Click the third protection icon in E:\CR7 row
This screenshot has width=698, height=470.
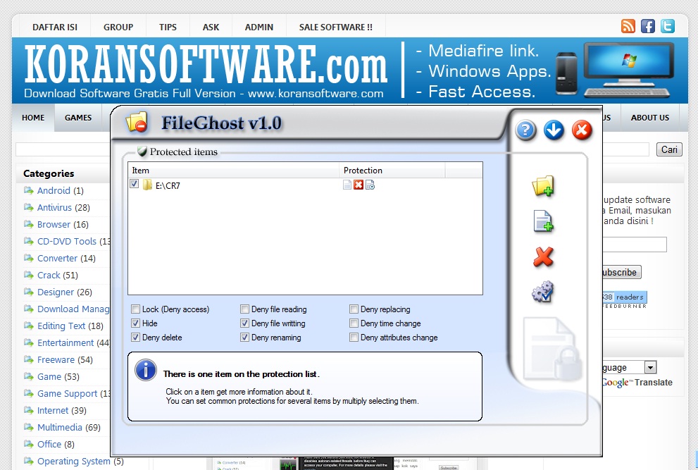370,185
